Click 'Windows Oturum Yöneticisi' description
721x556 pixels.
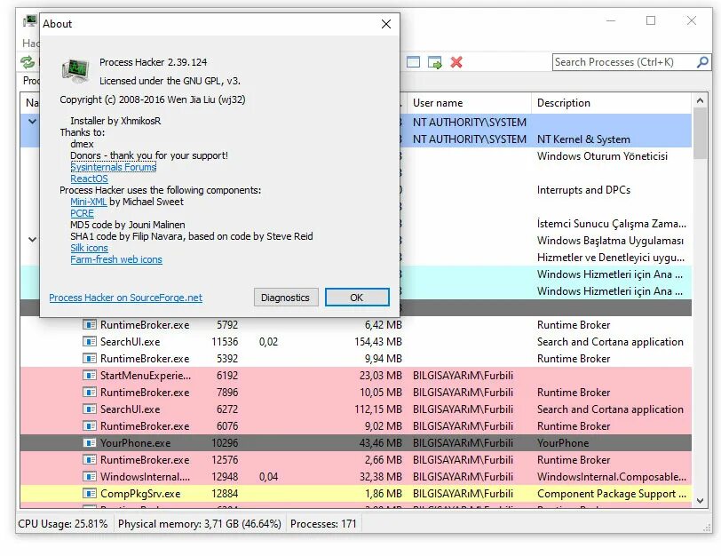(x=602, y=156)
